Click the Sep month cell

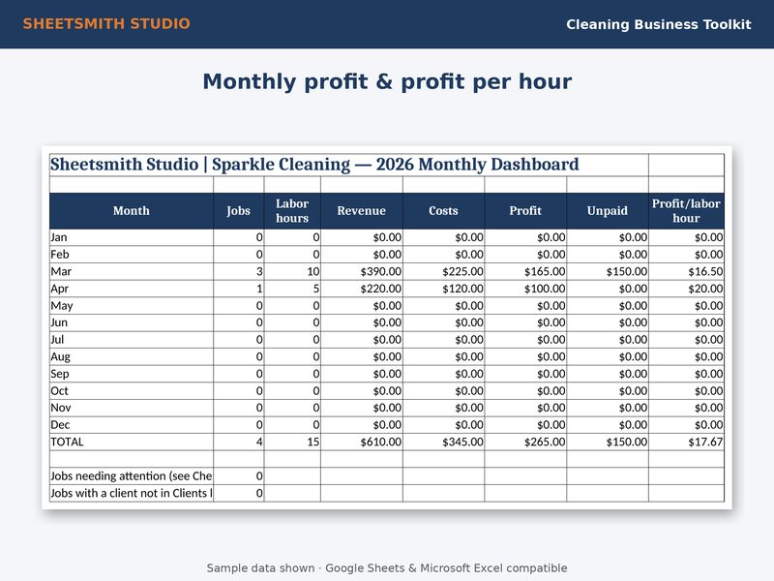132,374
